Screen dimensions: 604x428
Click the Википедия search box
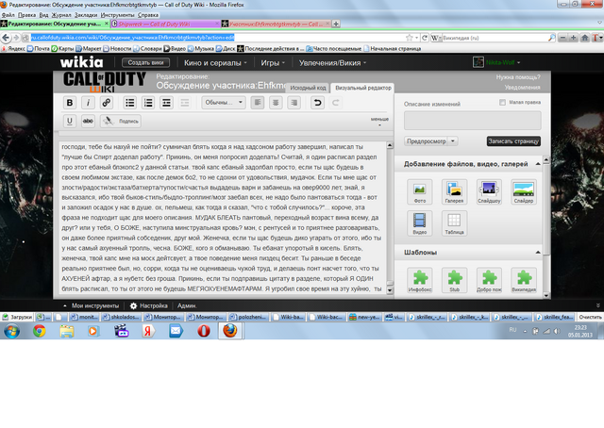(495, 38)
